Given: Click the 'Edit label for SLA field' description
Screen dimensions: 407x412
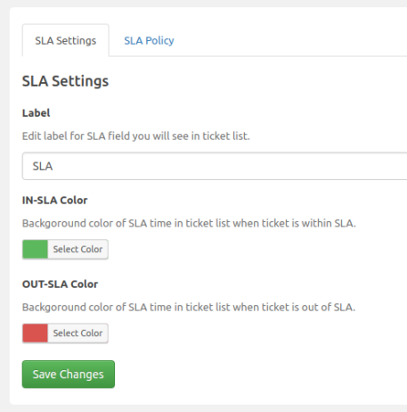Looking at the screenshot, I should point(136,136).
